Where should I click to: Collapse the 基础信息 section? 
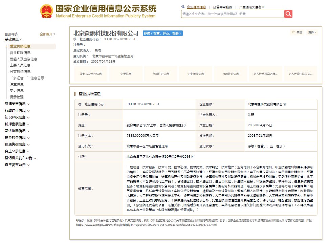point(14,40)
